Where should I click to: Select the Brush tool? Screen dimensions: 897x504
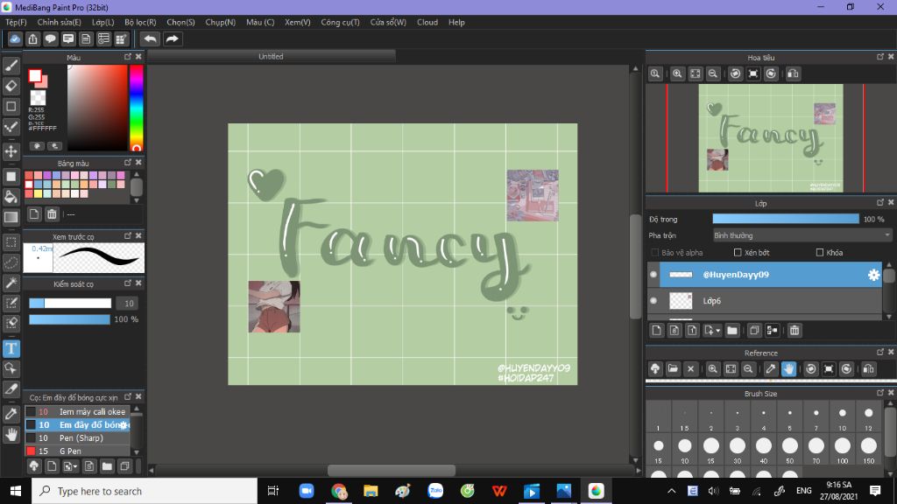coord(11,66)
